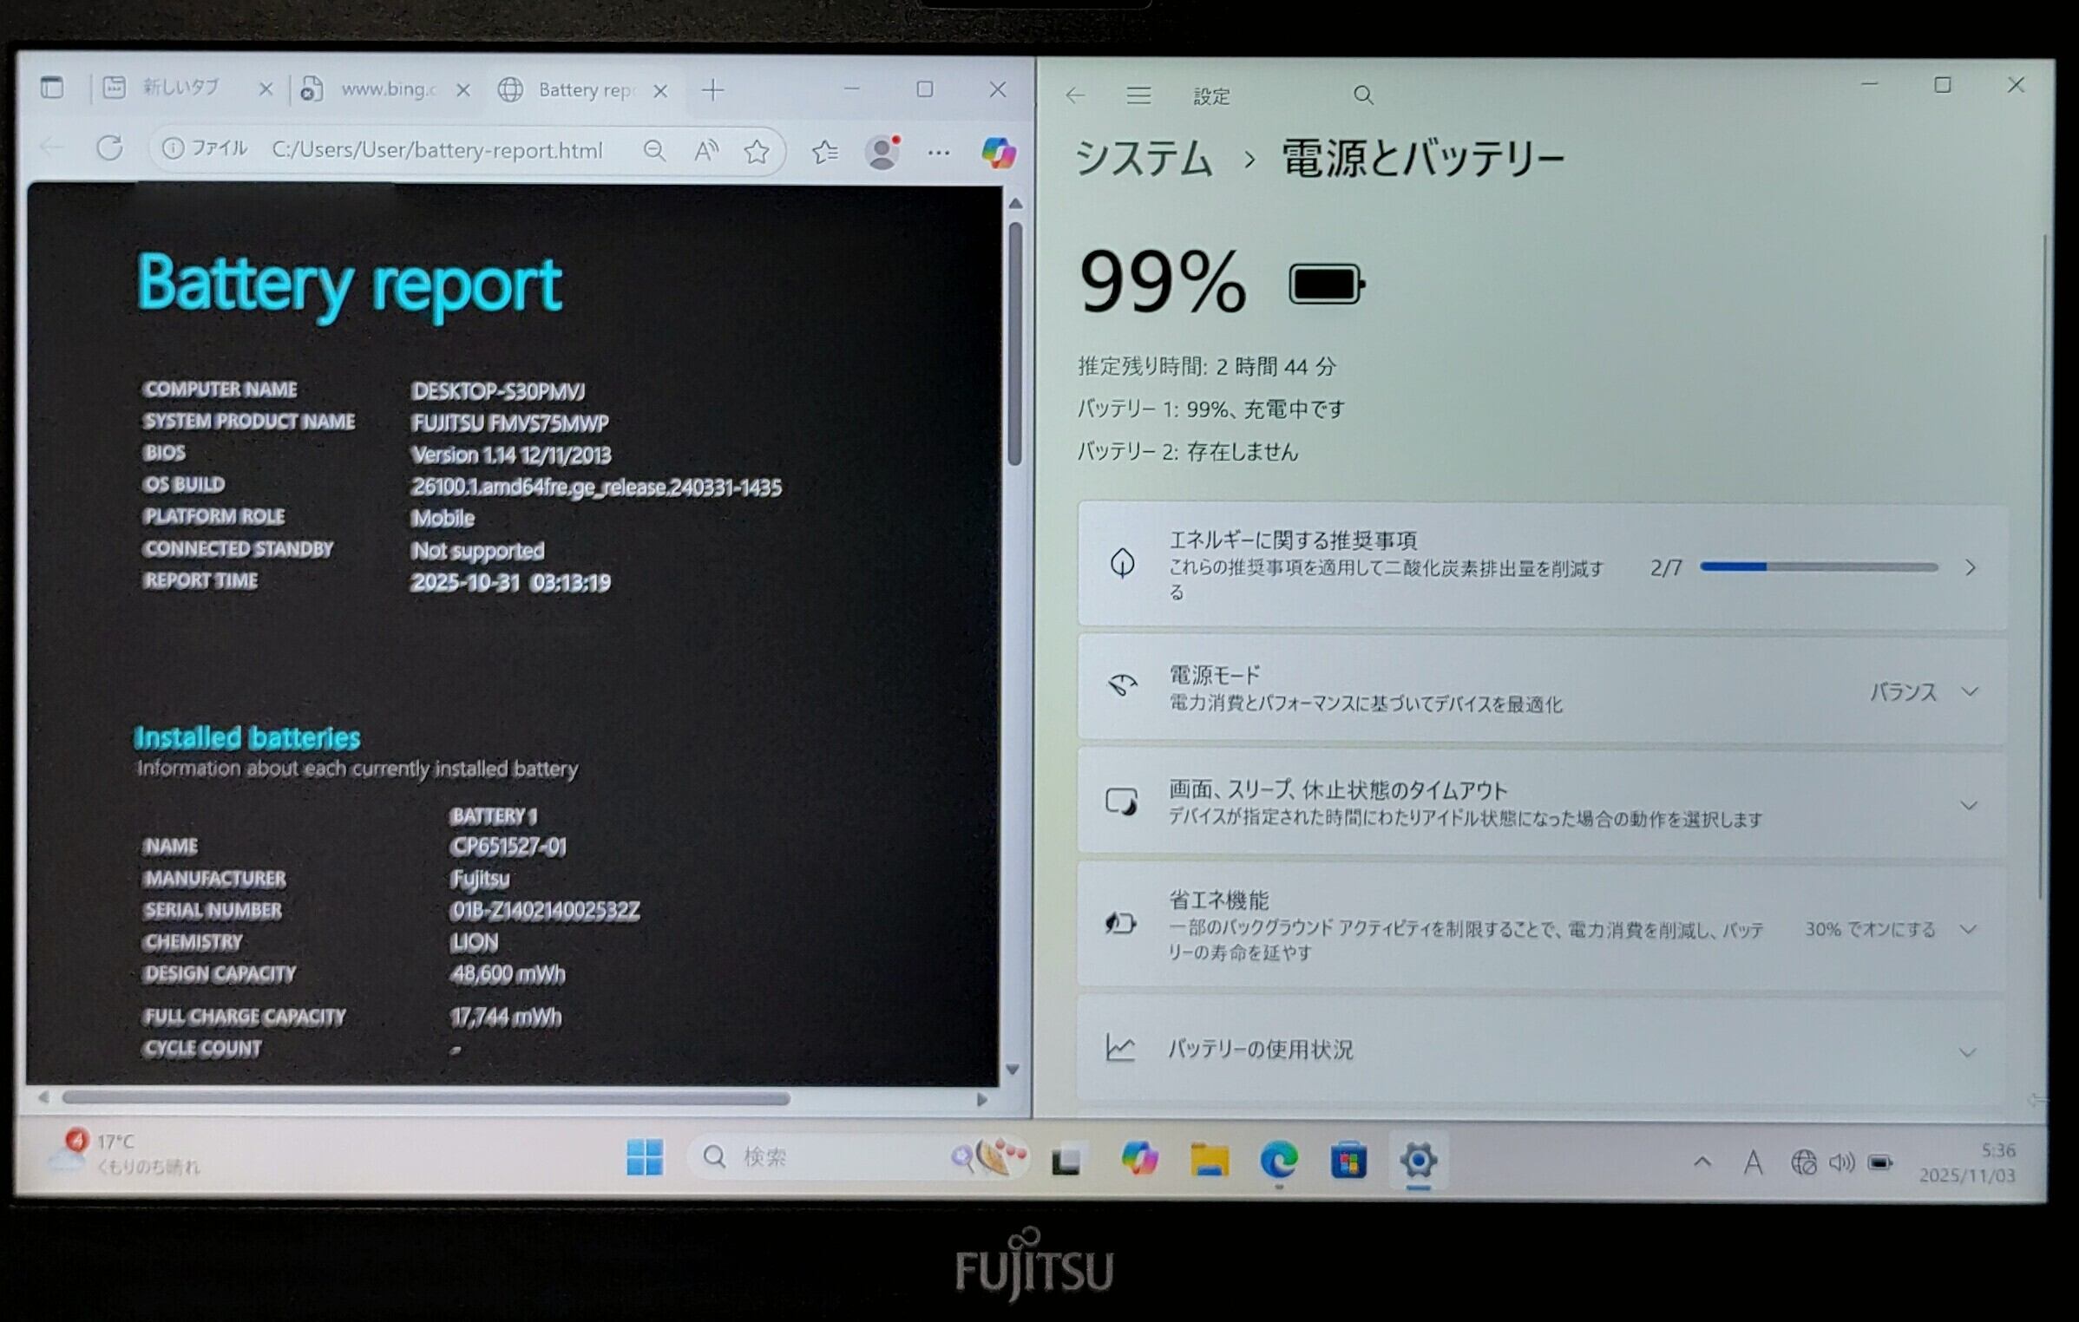Open Settings hamburger navigation menu
The height and width of the screenshot is (1322, 2079).
tap(1138, 95)
